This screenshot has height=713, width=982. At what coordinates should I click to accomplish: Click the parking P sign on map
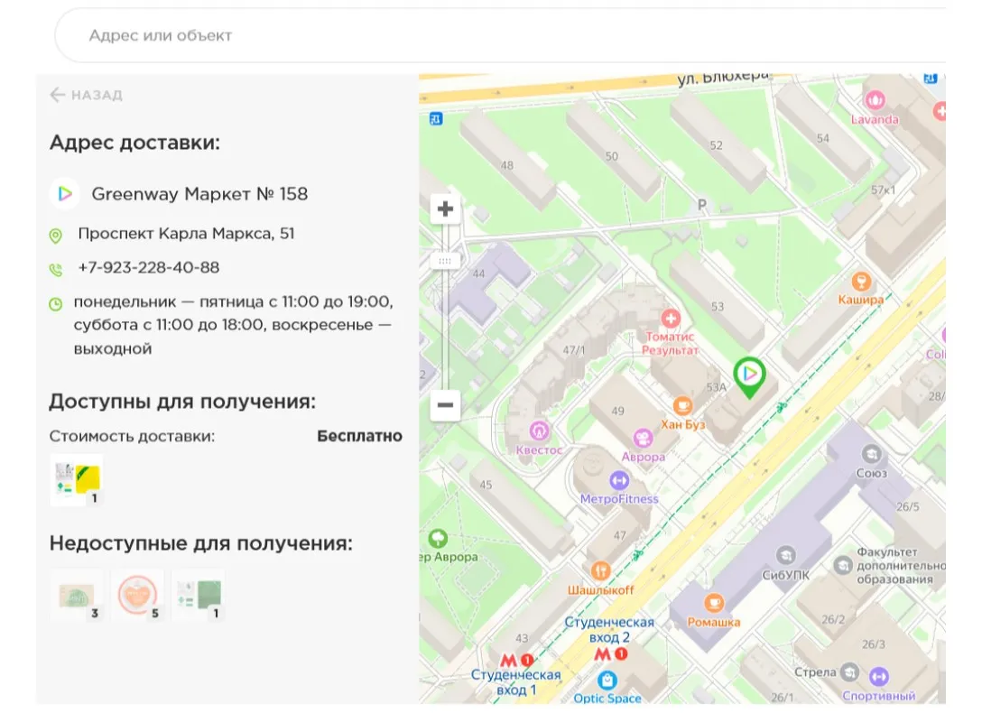pos(702,205)
